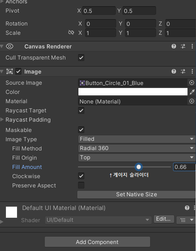Uncheck the Clockwise checkbox

tap(81, 176)
